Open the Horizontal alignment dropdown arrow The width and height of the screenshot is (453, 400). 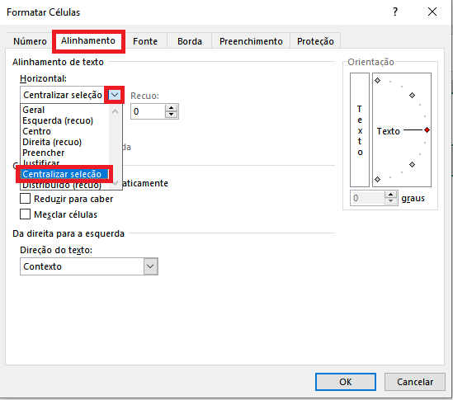point(115,95)
